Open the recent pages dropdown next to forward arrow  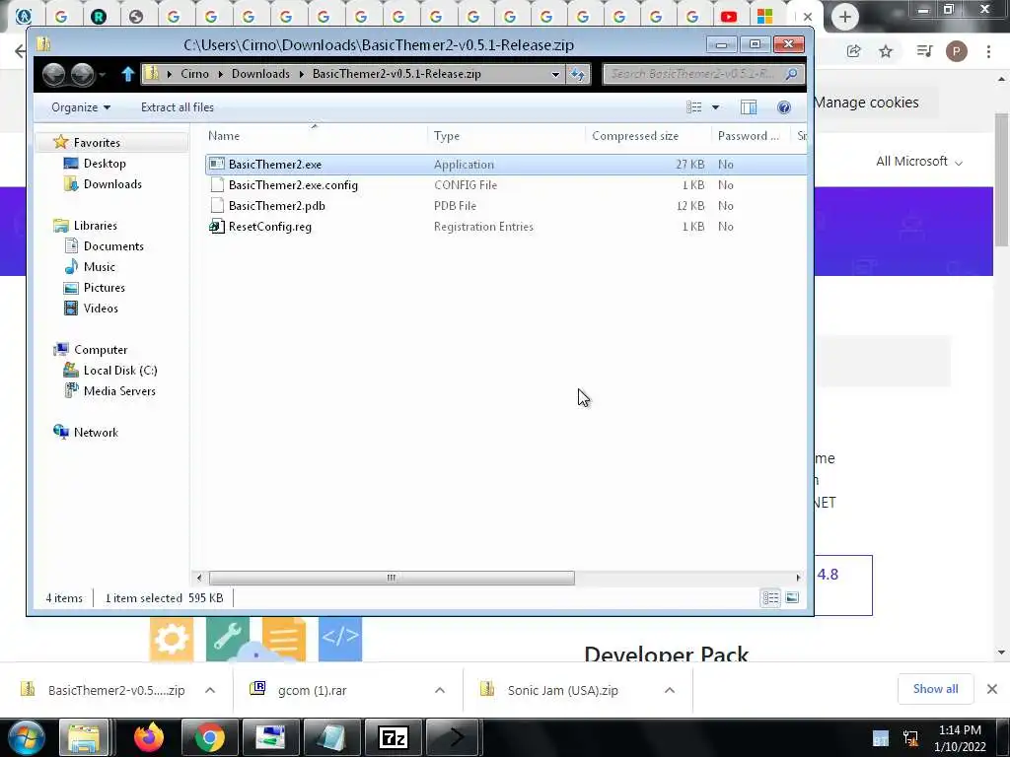coord(103,75)
